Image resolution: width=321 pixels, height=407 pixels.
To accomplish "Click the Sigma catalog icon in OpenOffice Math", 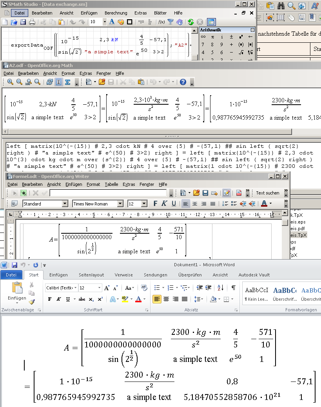I will (x=67, y=82).
